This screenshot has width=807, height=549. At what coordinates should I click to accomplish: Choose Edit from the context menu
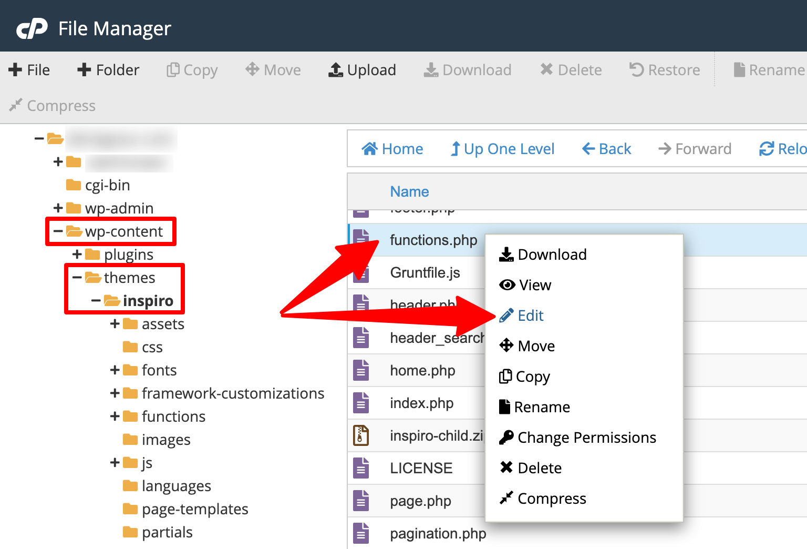pos(530,315)
